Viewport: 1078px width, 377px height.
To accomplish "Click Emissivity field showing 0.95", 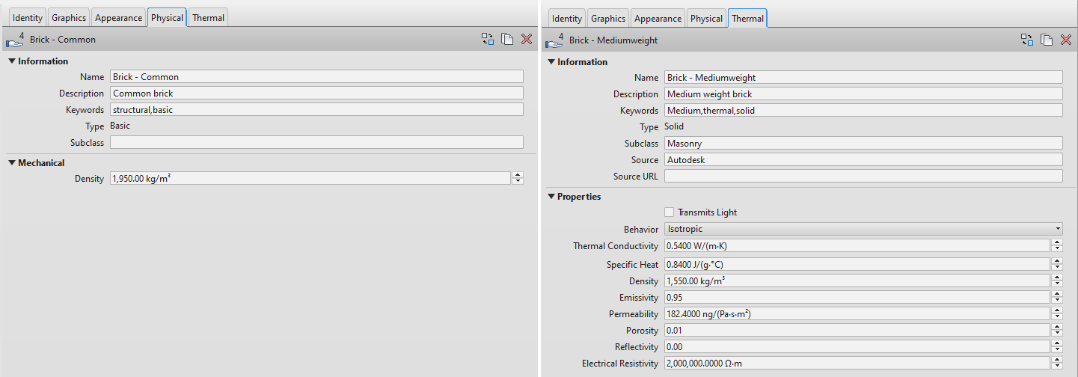I will 857,297.
